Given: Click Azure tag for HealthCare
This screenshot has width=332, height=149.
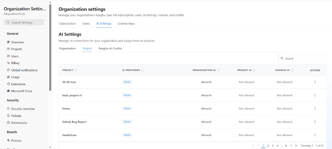Looking at the screenshot, I should click(127, 135).
